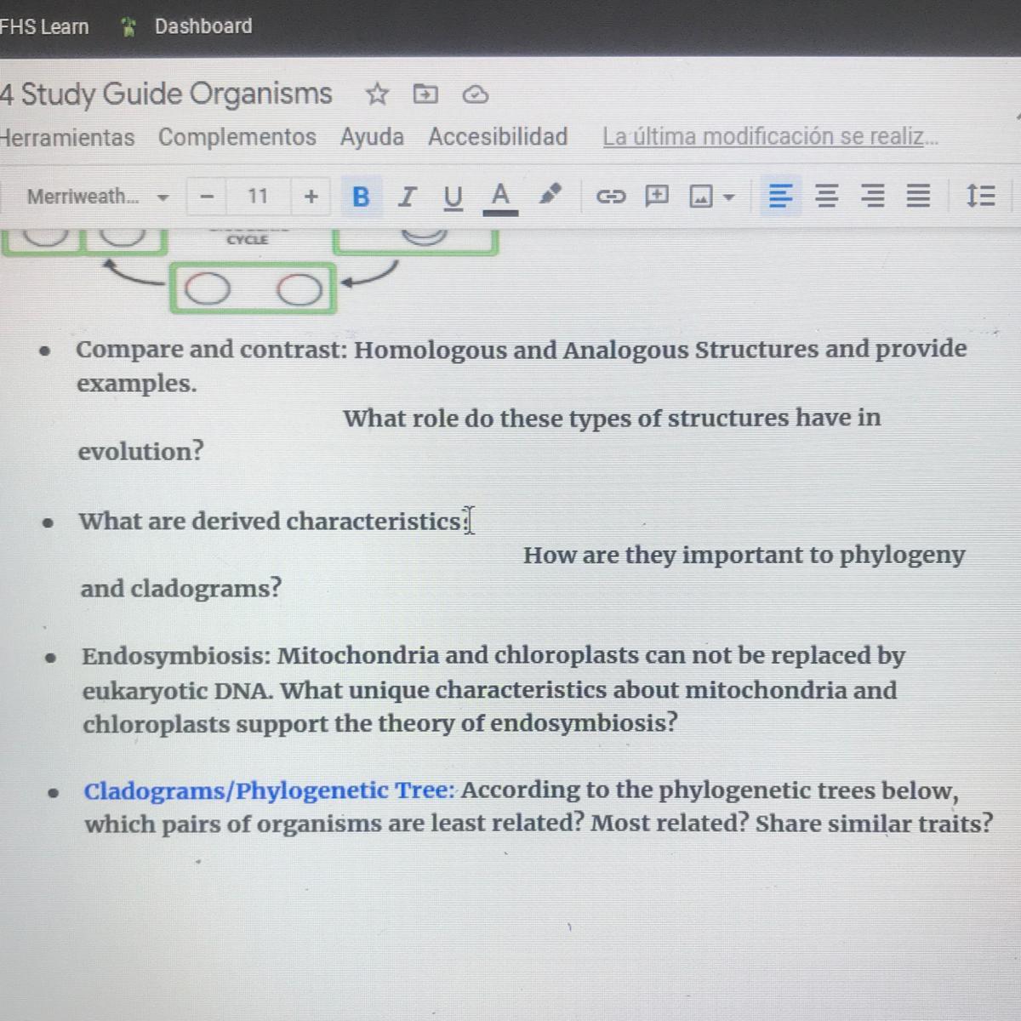Toggle Underline formatting
This screenshot has height=1021, width=1021.
[453, 197]
